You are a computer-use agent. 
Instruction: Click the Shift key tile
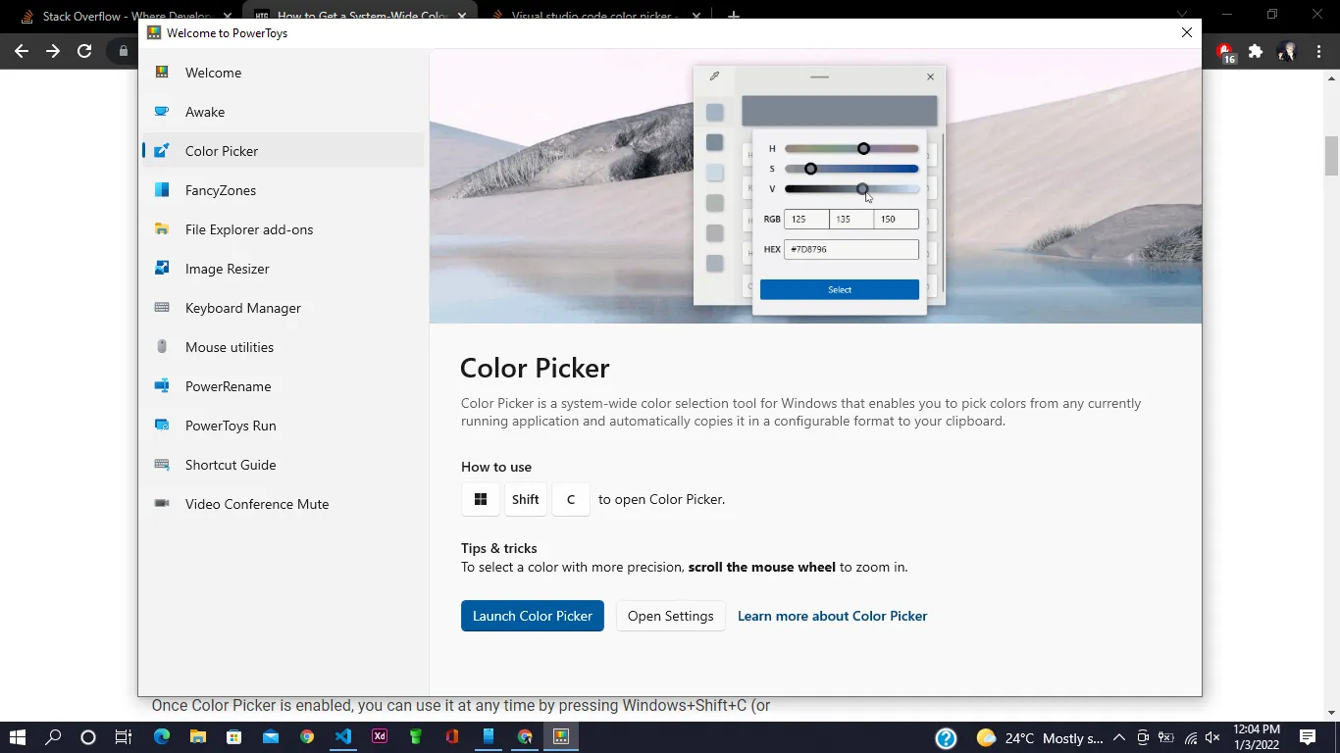526,499
